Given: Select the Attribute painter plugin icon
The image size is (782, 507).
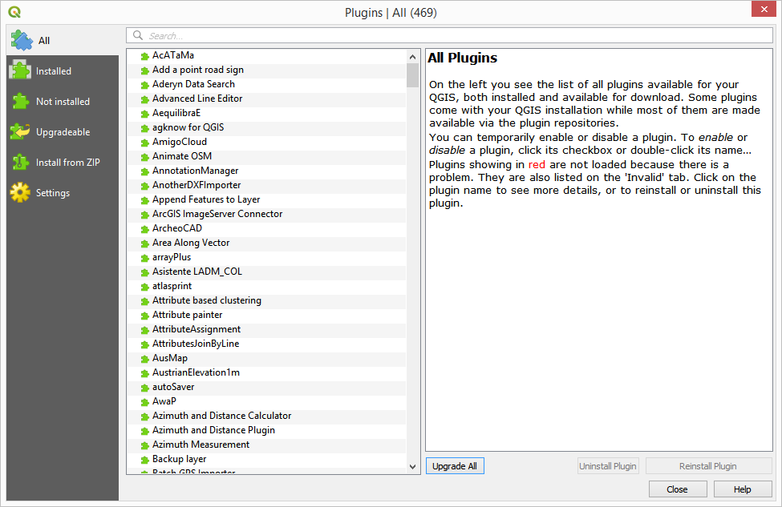Looking at the screenshot, I should [x=144, y=316].
